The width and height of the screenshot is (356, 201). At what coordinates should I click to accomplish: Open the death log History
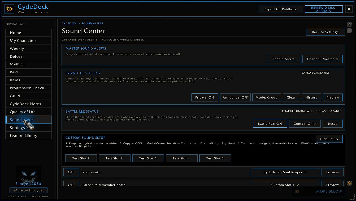coord(311,97)
